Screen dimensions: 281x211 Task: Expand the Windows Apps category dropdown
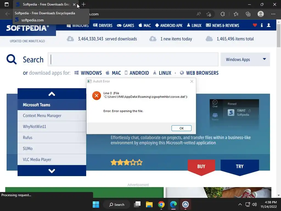245,59
